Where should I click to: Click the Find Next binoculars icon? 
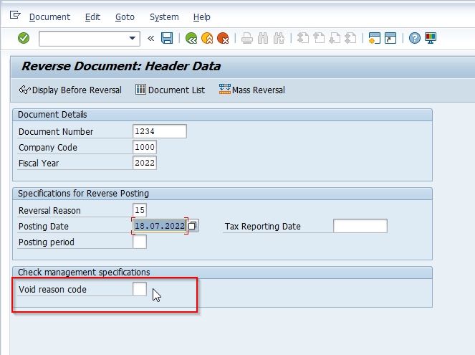pos(279,39)
